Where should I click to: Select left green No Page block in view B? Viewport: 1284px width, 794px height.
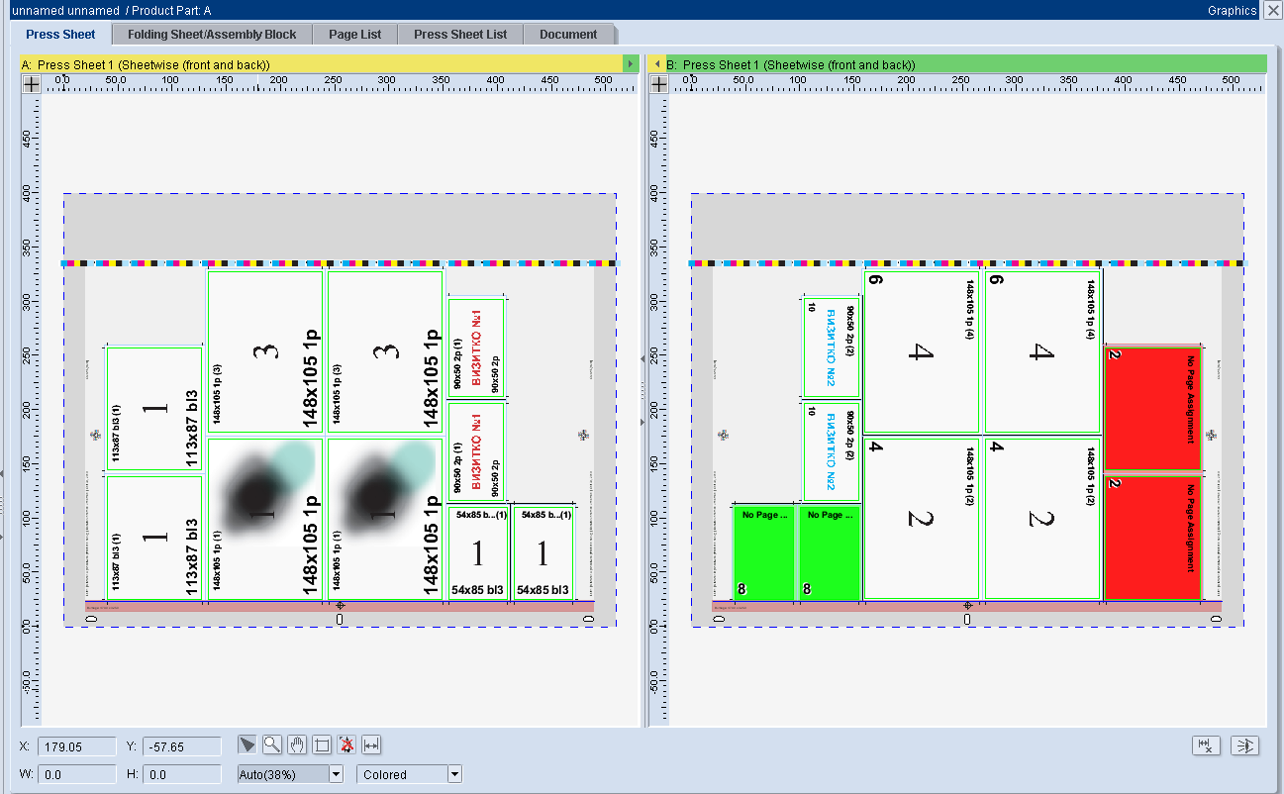click(763, 553)
